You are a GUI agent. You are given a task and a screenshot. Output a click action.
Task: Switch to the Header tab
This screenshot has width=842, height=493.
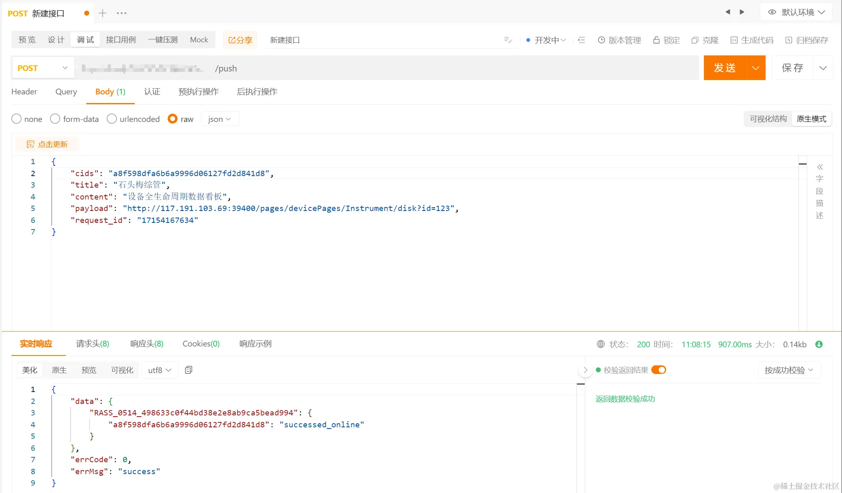pos(24,92)
